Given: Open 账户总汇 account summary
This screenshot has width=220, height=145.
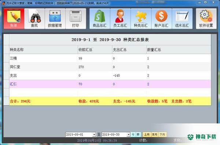Looking at the screenshot, I should coord(161,19).
